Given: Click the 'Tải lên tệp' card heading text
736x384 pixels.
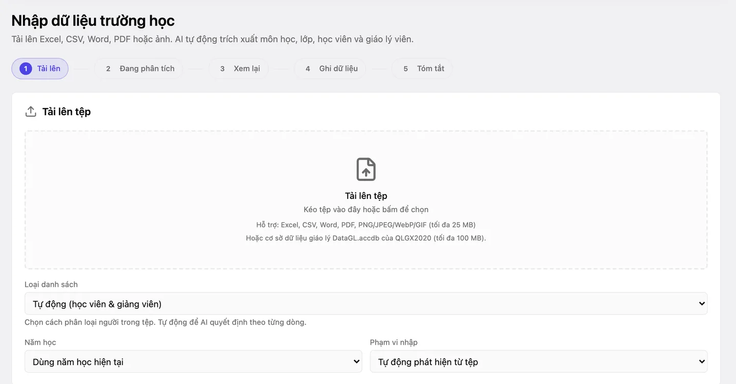Looking at the screenshot, I should point(66,111).
